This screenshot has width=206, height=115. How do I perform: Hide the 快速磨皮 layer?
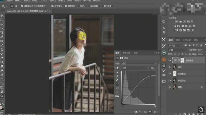170,80
